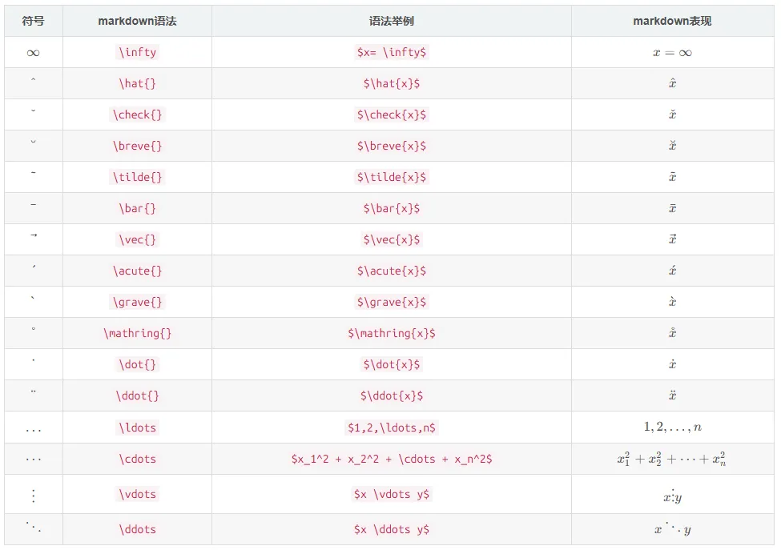The height and width of the screenshot is (550, 781).
Task: Select the $x \vdots y$ example code
Action: [391, 494]
